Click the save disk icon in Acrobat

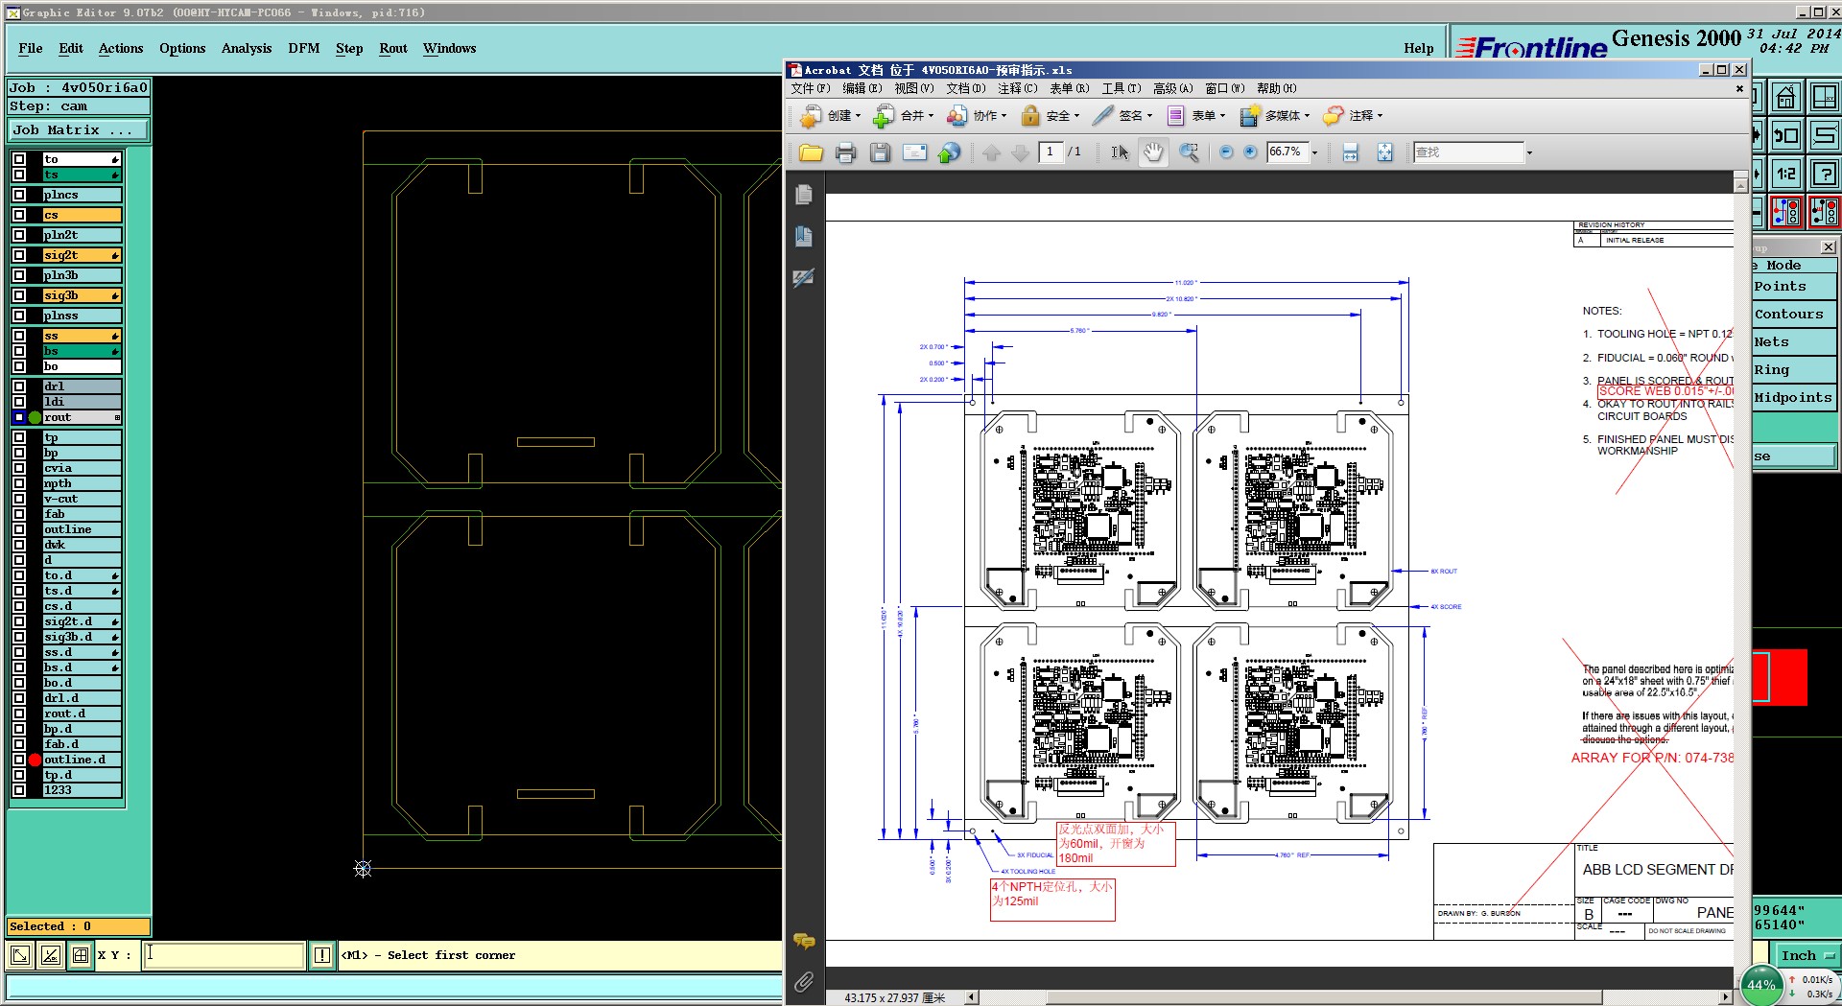click(880, 152)
